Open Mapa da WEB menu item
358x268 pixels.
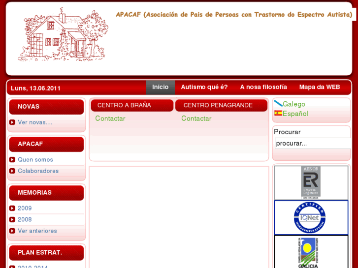320,87
